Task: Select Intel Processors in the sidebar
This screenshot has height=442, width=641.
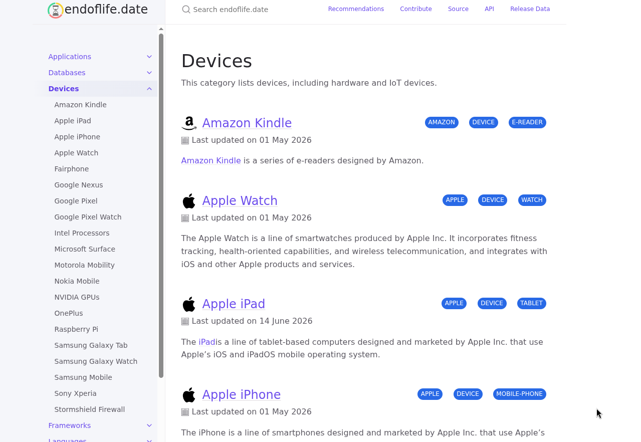Action: (x=82, y=233)
